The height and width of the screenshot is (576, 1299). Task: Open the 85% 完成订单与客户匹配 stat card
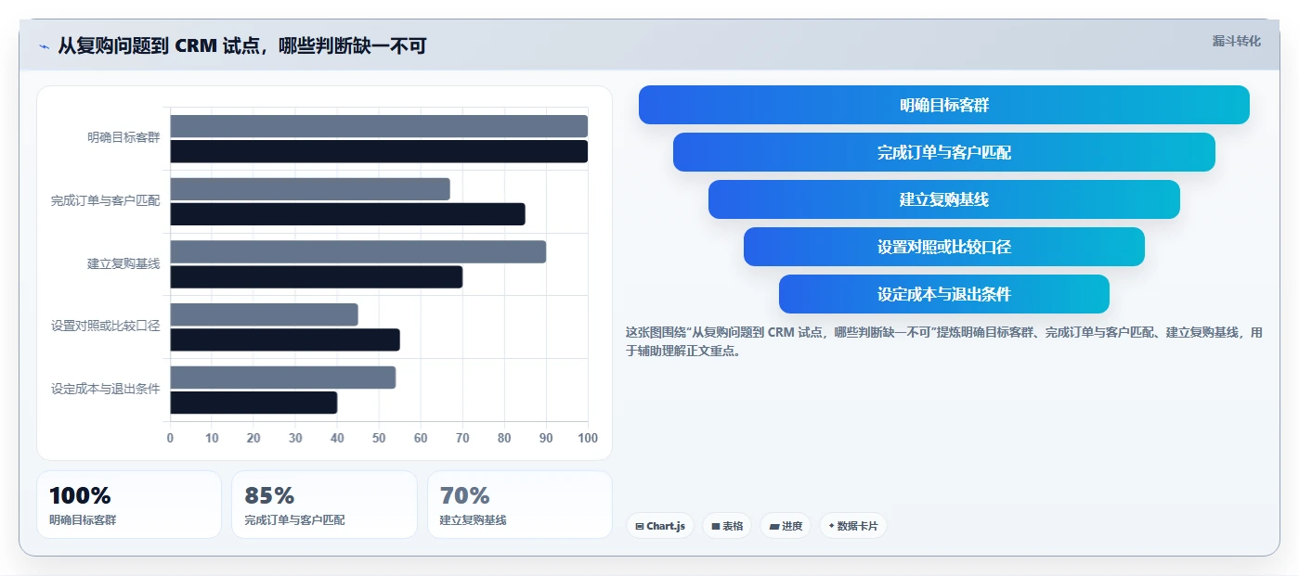click(324, 505)
